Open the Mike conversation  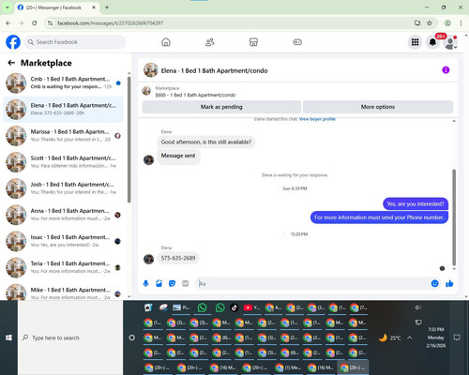click(x=64, y=292)
